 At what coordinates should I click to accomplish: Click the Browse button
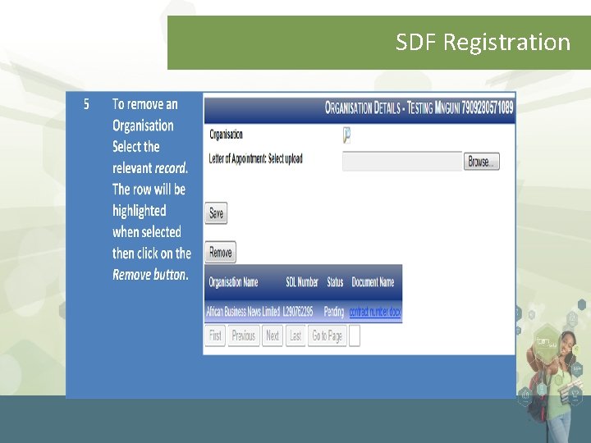481,162
